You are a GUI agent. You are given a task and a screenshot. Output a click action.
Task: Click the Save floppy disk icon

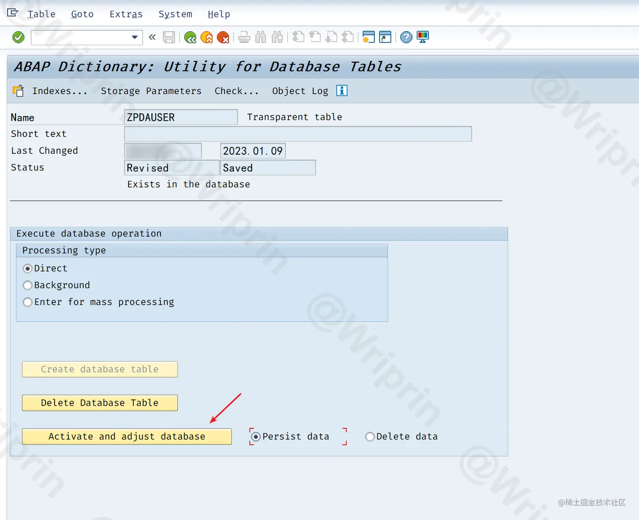[169, 37]
